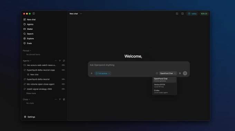This screenshot has height=131, width=235.
Task: Click the first panel icon in top-right toolbar
Action: pyautogui.click(x=177, y=13)
